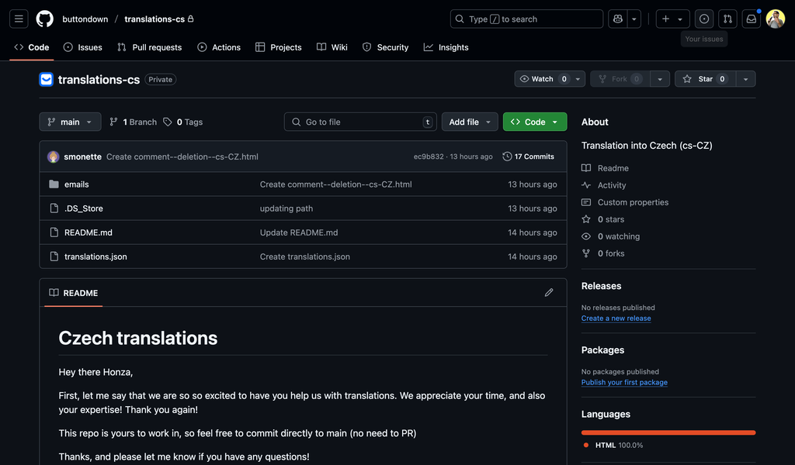
Task: Open the emails folder
Action: click(x=77, y=184)
